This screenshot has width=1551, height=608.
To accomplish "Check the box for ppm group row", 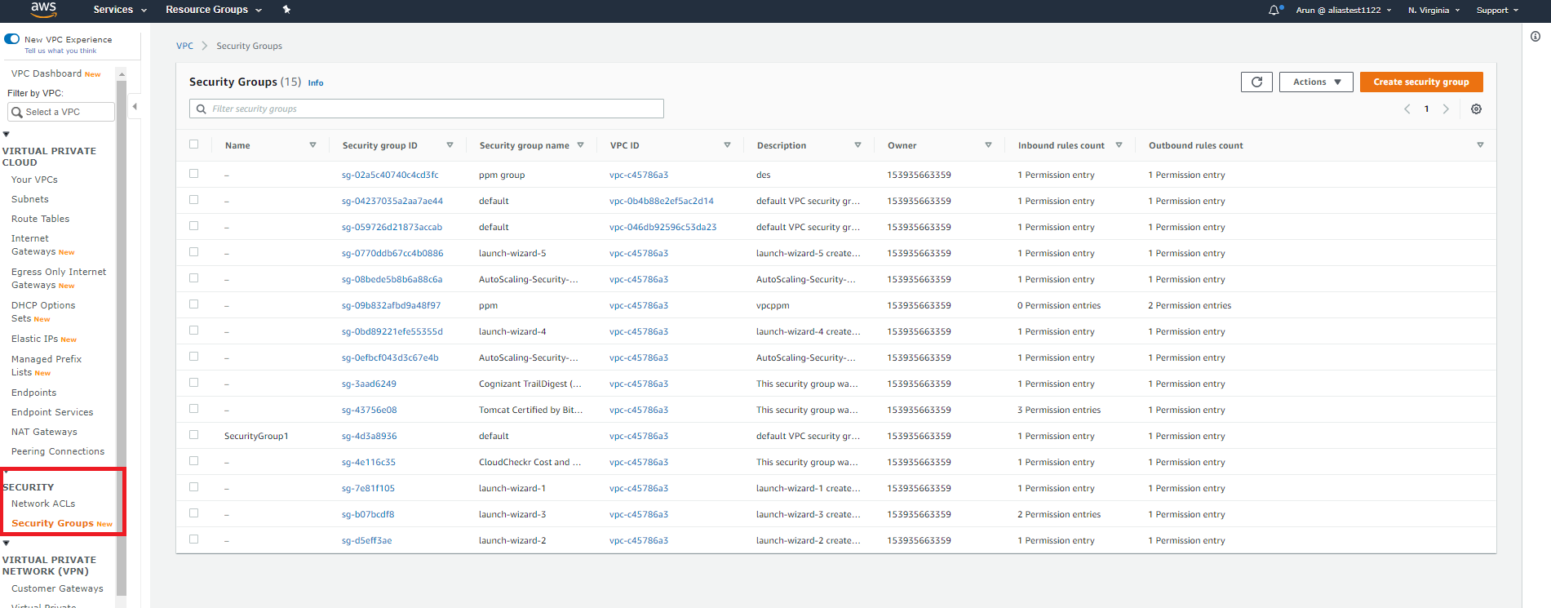I will 194,174.
